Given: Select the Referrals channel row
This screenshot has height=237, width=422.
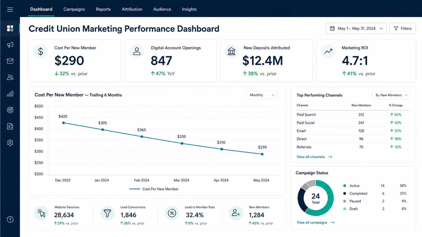Looking at the screenshot, I should click(353, 147).
